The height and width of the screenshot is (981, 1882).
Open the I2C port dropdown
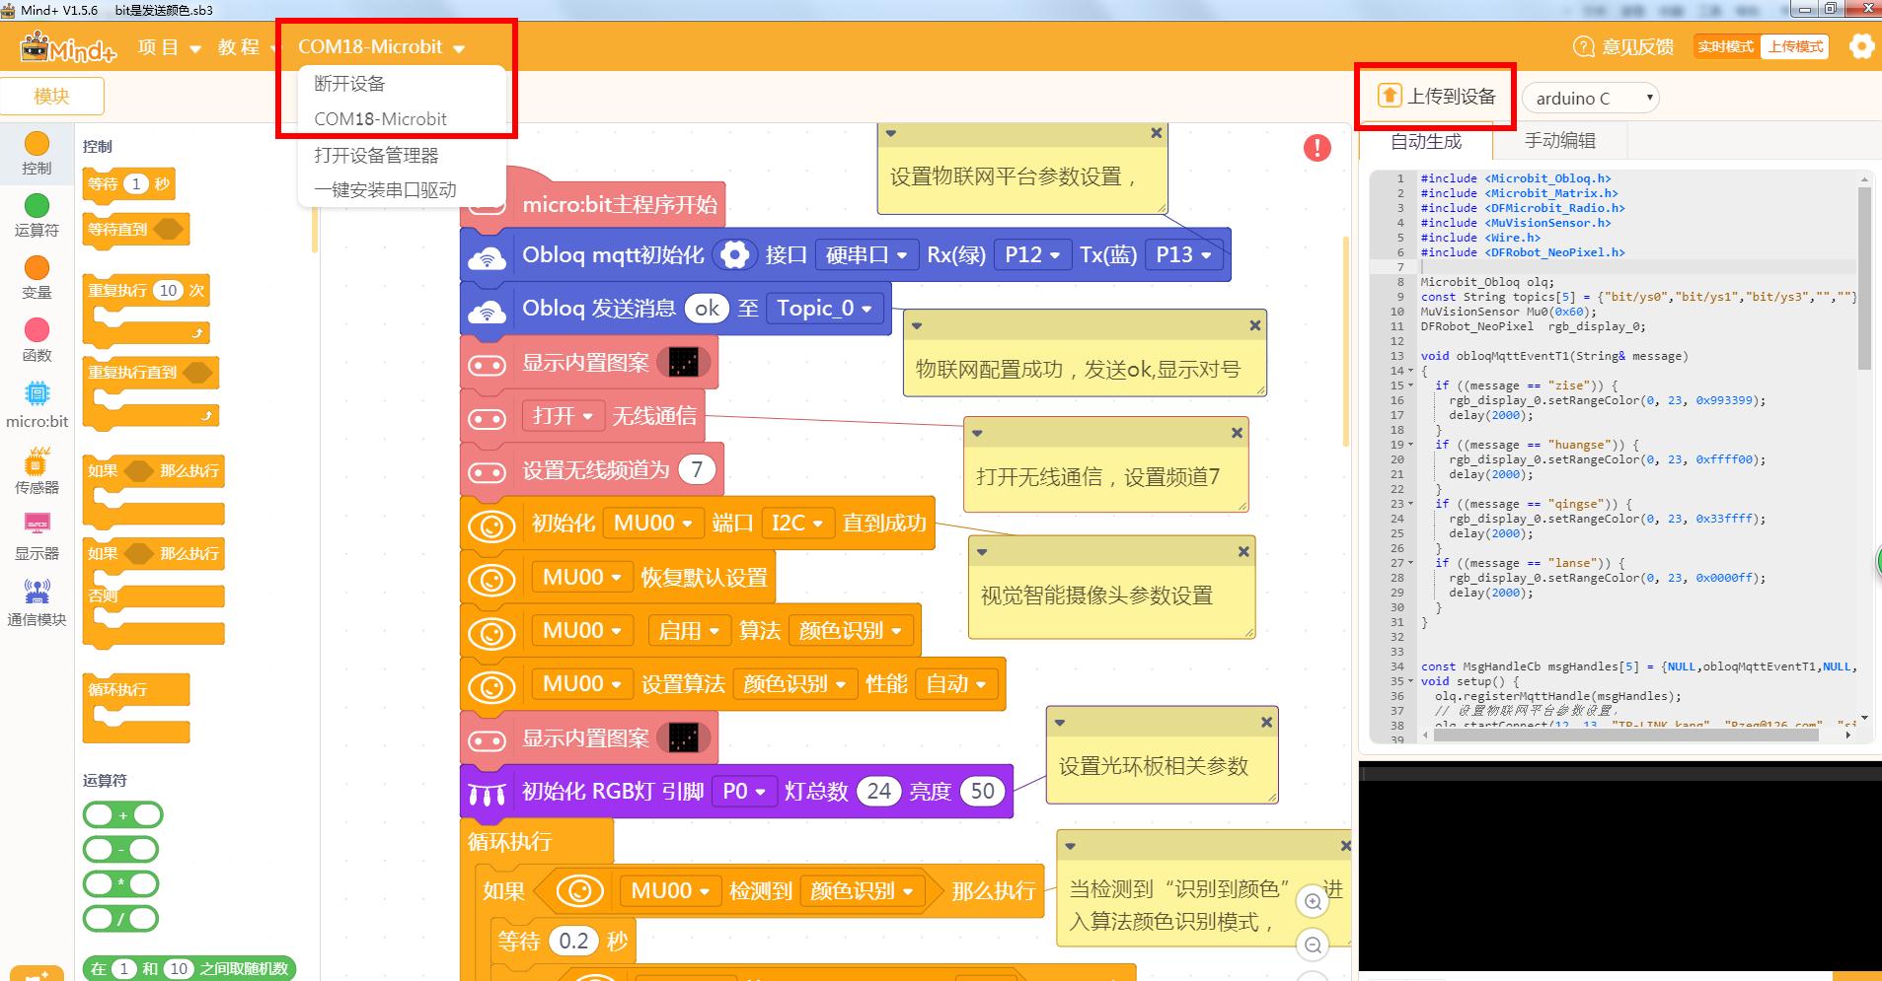(797, 524)
